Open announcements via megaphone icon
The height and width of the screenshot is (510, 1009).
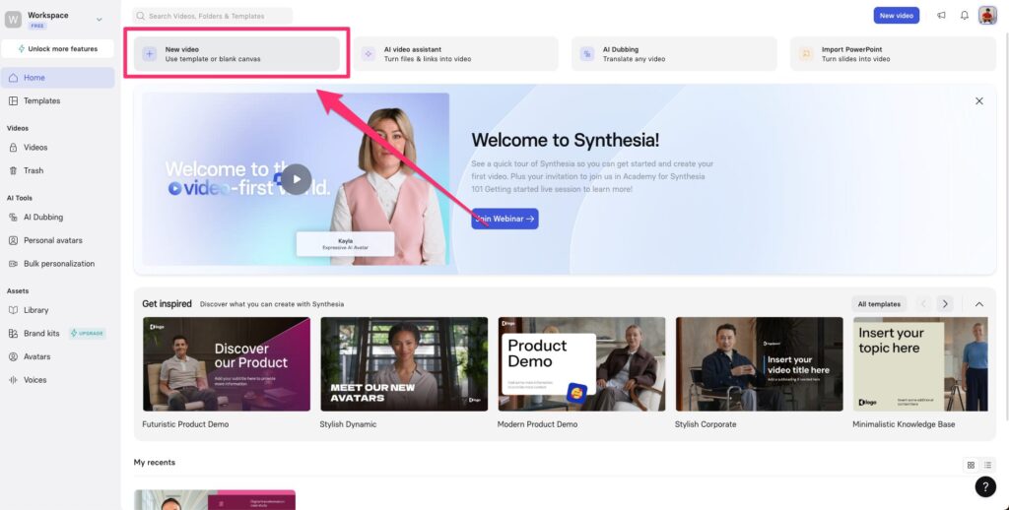point(941,16)
